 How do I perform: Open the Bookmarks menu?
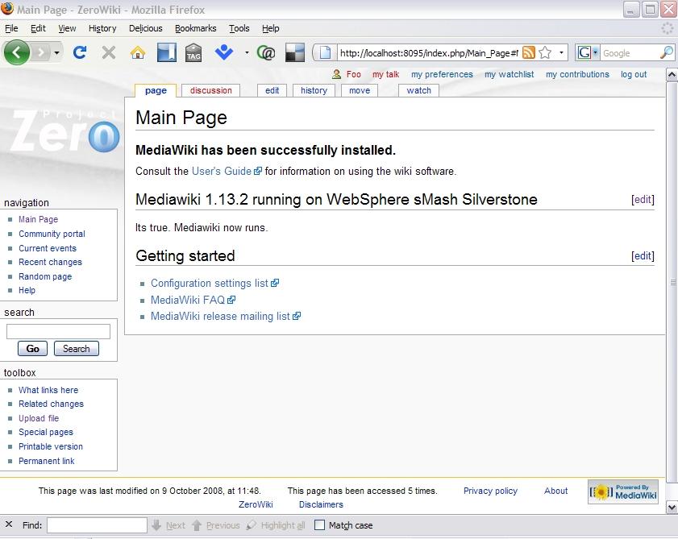click(195, 28)
